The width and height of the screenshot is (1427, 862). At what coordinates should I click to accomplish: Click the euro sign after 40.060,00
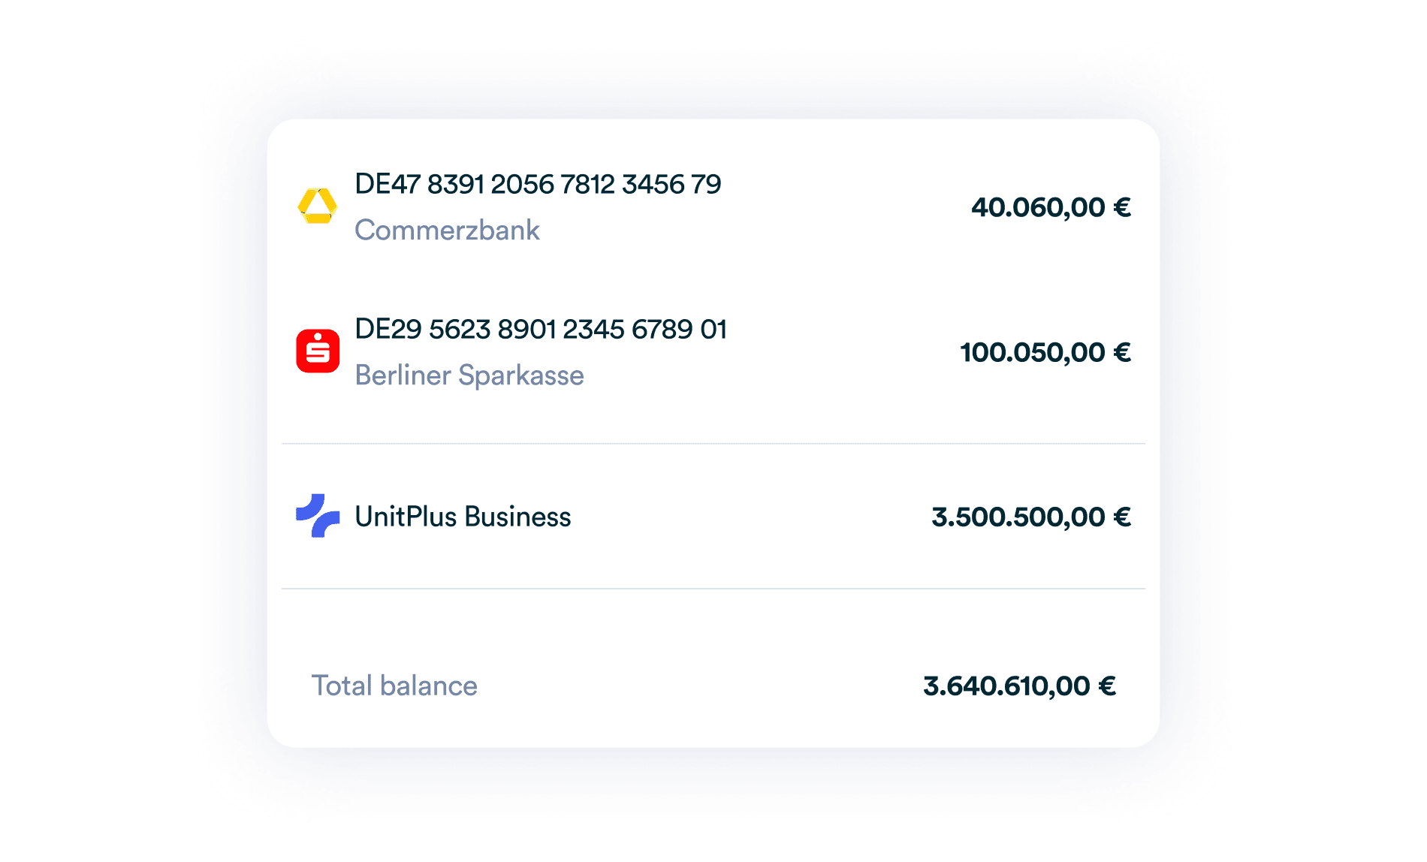pyautogui.click(x=1122, y=207)
